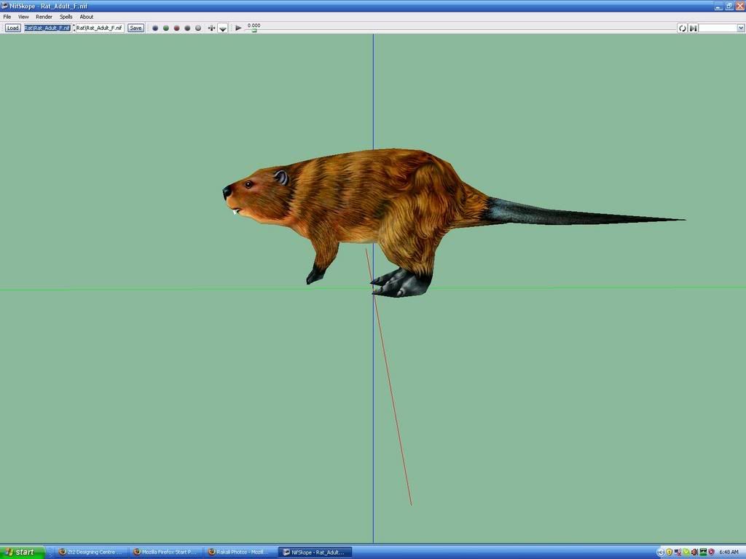This screenshot has height=559, width=746.
Task: Click the Save button
Action: click(136, 28)
